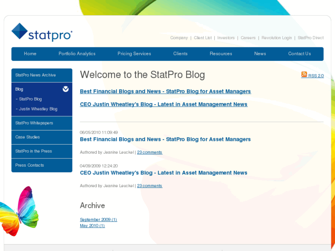Open the May 2010 (1) archive link
Viewport: 335px width, 251px height.
(92, 226)
